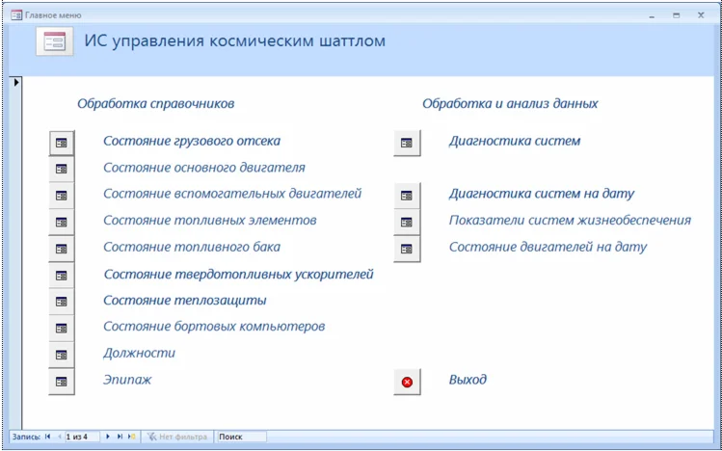Image resolution: width=722 pixels, height=451 pixels.
Task: Click the Должности label text
Action: pyautogui.click(x=139, y=354)
